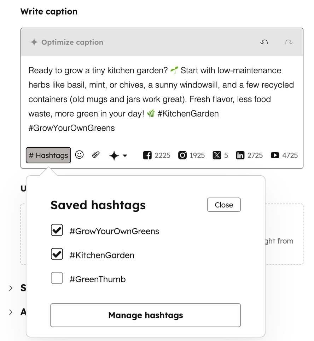314x341 pixels.
Task: Toggle the # Hashtags button
Action: point(48,155)
